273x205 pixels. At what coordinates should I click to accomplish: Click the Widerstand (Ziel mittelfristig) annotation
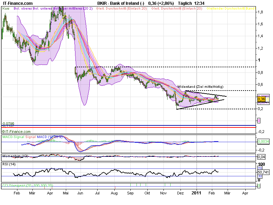tap(200, 87)
